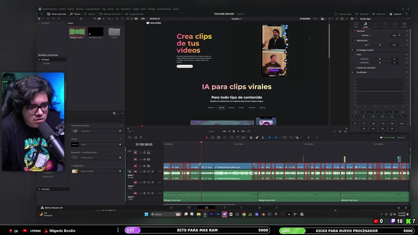
Task: Toggle the Inspector panel
Action: [395, 14]
